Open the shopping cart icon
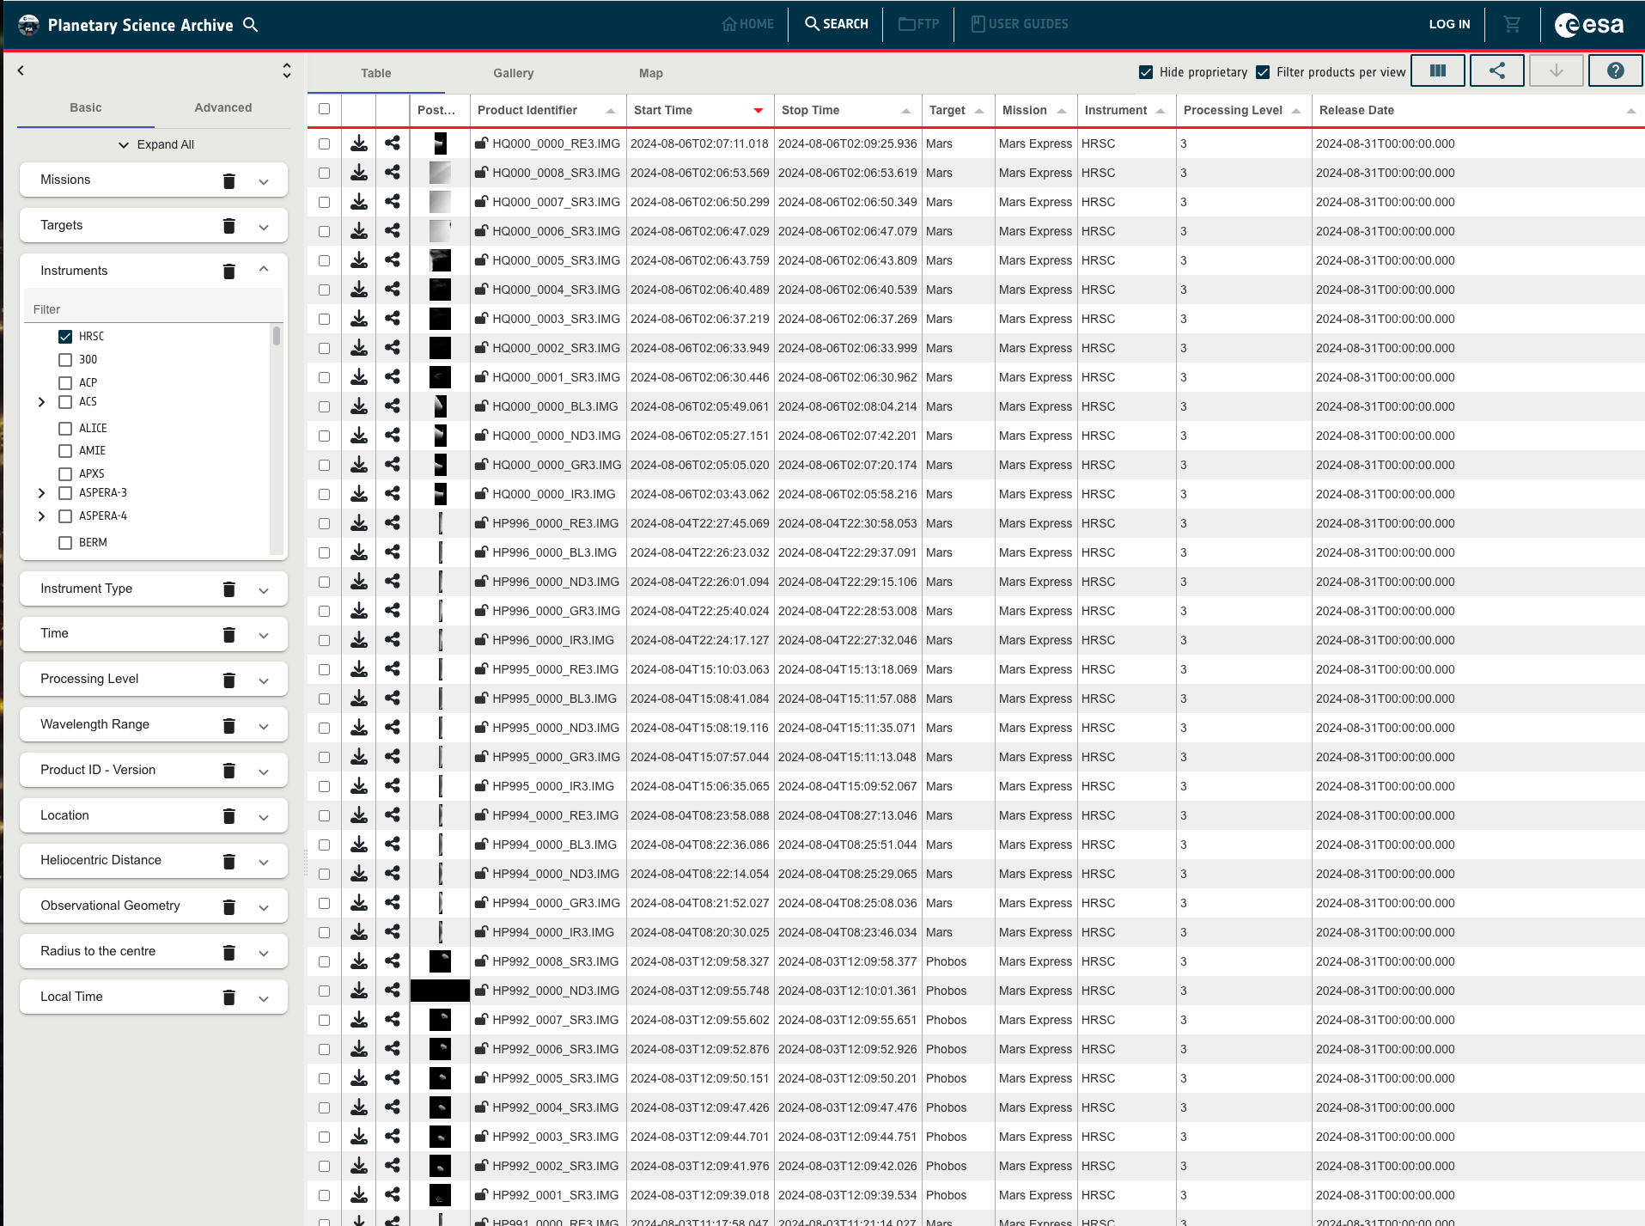1645x1226 pixels. click(1512, 24)
